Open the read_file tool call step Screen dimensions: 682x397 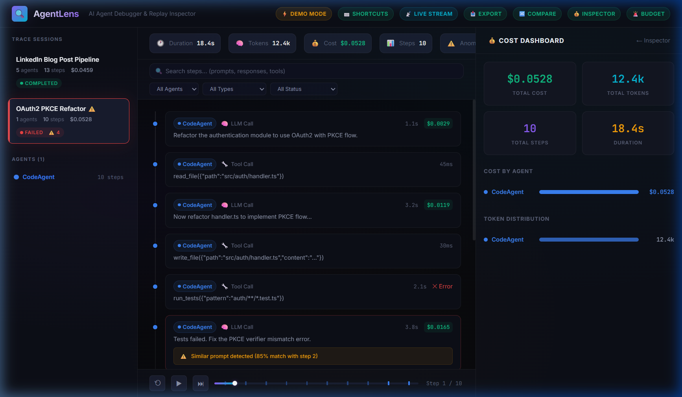(313, 170)
